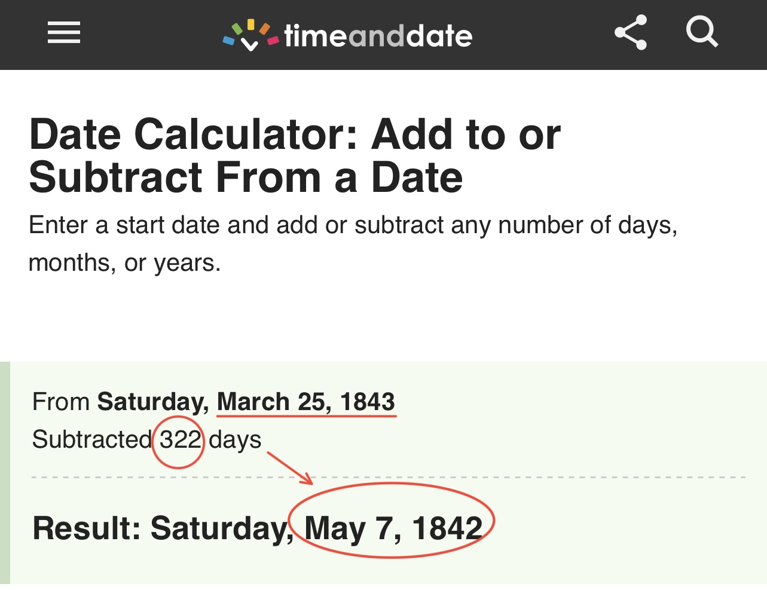Click the colorful timeanddate logo mark

coord(250,35)
